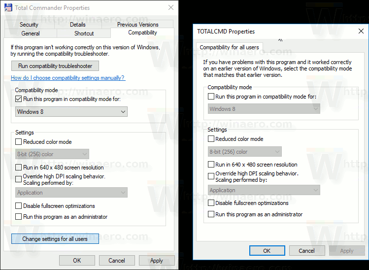The width and height of the screenshot is (369, 270).
Task: Click Cancel in Total Commander Properties
Action: [117, 260]
